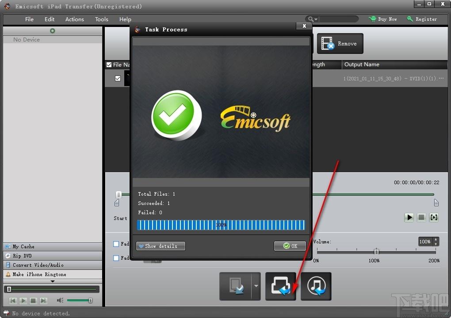Click the no-device status bar icon
The width and height of the screenshot is (451, 318).
click(x=6, y=313)
